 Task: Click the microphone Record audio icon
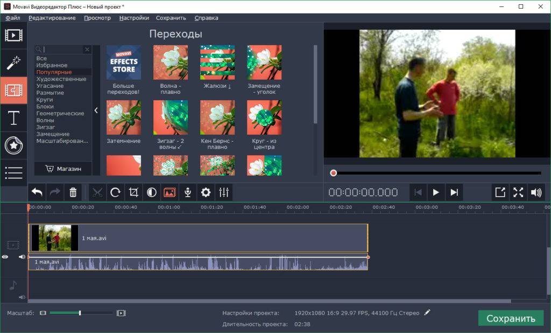(188, 192)
